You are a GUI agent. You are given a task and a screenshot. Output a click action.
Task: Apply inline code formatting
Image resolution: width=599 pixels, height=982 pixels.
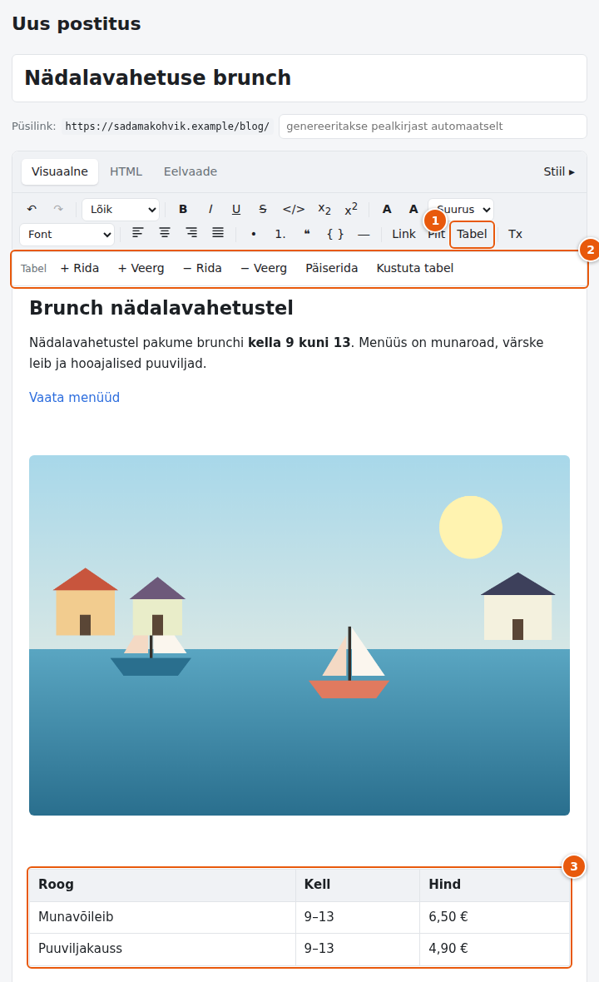point(294,209)
